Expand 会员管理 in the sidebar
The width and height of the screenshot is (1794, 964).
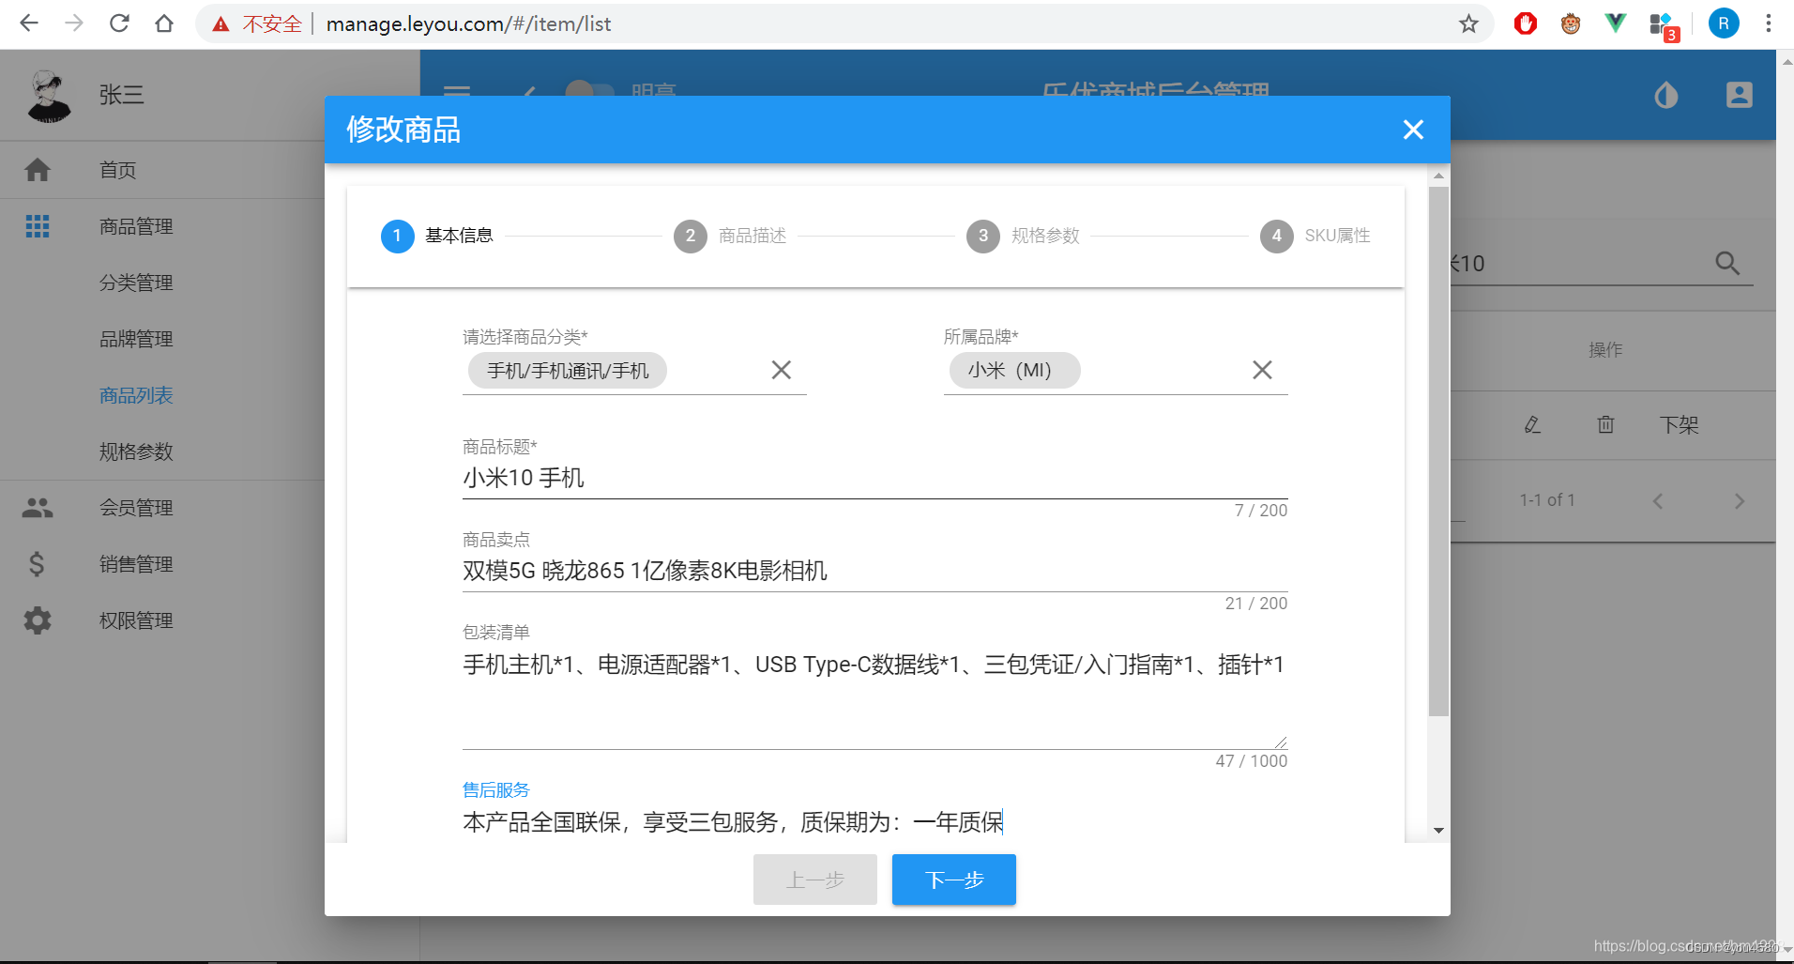point(162,508)
